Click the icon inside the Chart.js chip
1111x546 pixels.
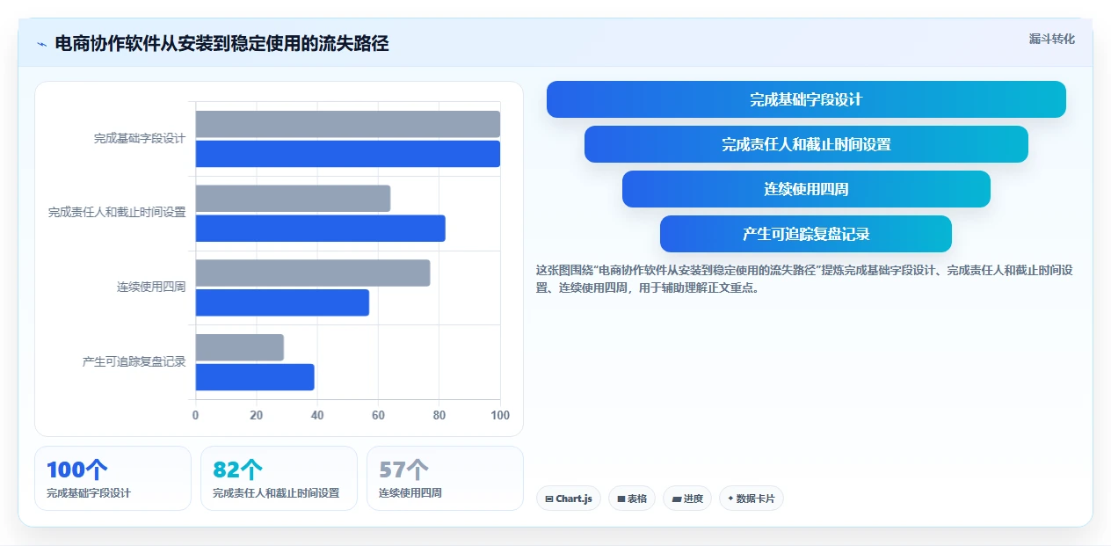tap(549, 499)
